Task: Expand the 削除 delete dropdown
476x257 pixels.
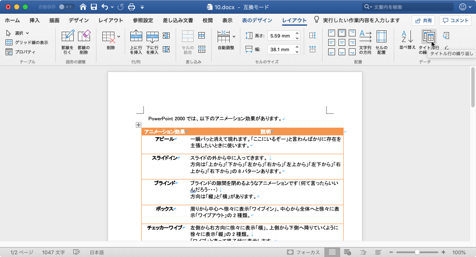Action: [x=119, y=37]
